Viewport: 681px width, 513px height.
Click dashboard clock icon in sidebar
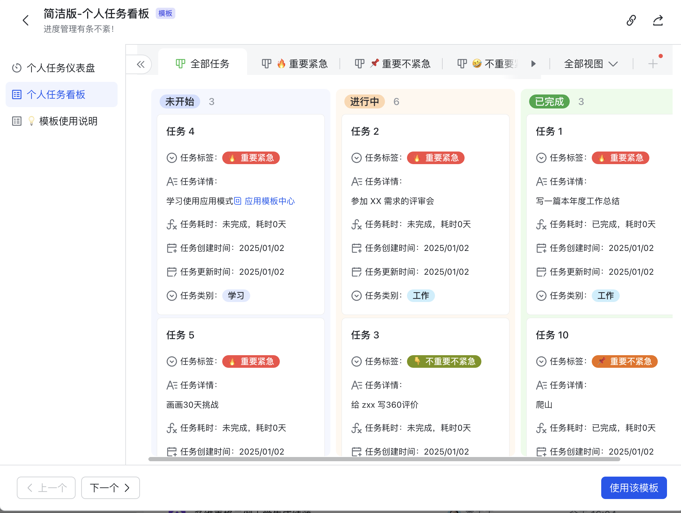coord(17,68)
